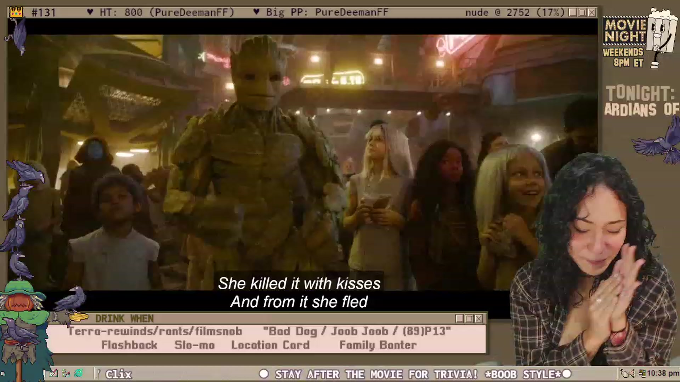
Task: Click the heart icon before HT: 800
Action: coord(90,12)
